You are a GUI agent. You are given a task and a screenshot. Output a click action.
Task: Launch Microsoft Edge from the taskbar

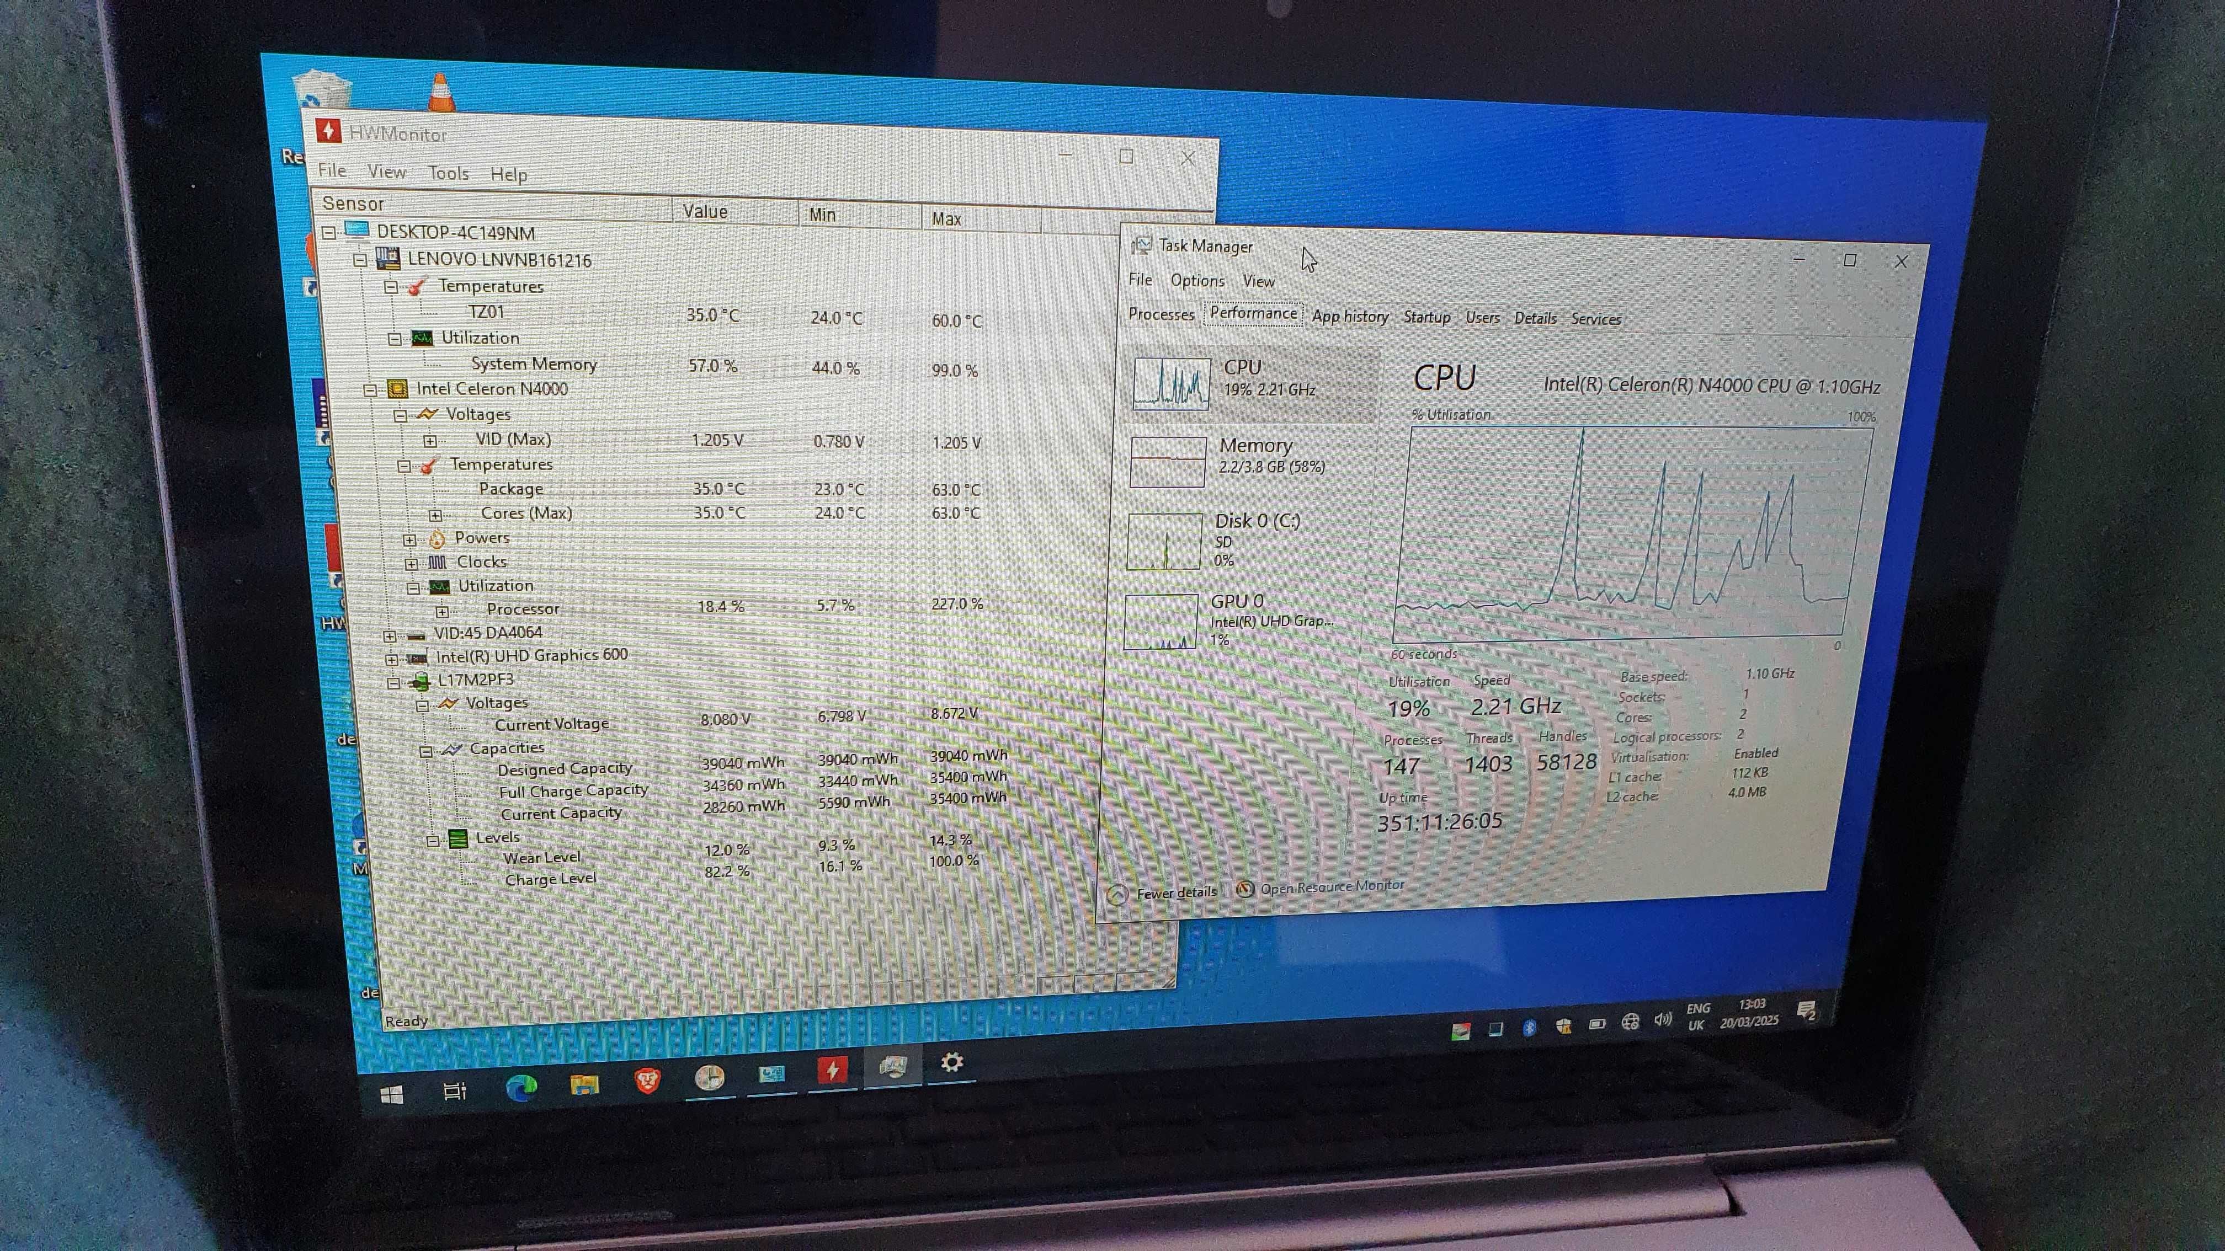pos(521,1088)
